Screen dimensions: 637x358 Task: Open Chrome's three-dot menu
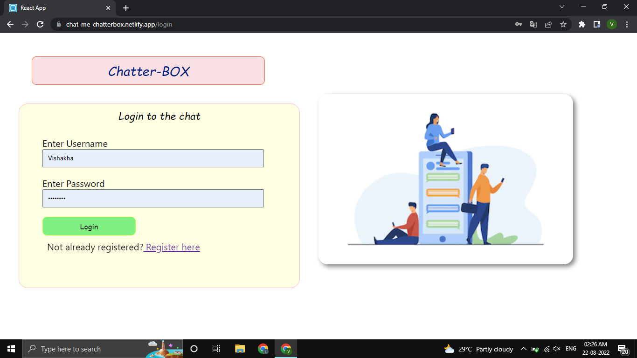[x=627, y=24]
